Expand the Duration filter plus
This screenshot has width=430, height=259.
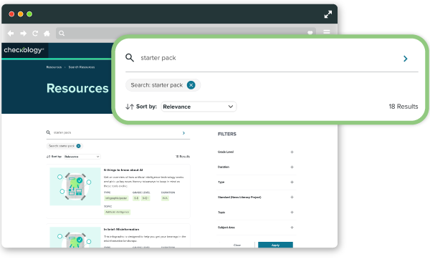[292, 167]
